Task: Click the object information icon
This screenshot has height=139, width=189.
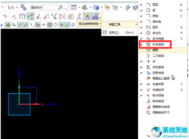Action: point(23,8)
